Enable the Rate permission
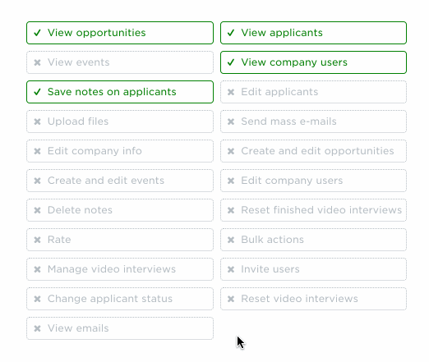 [120, 240]
